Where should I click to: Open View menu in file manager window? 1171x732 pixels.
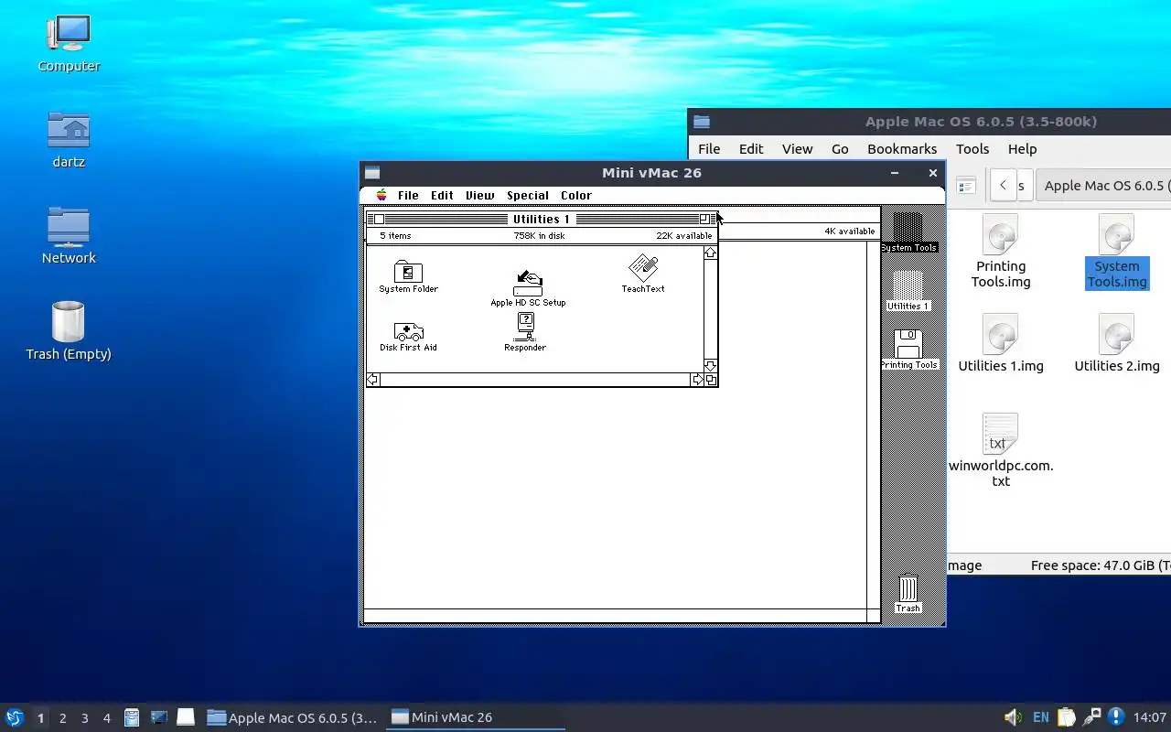[797, 148]
